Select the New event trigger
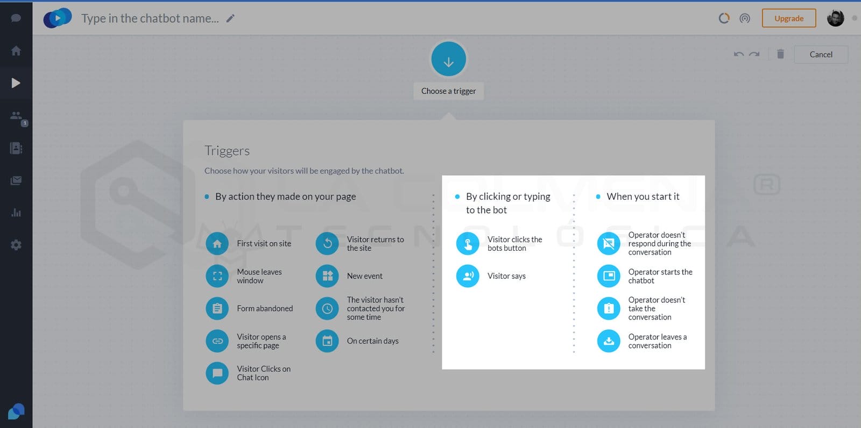Screen dimensions: 861x428 click(x=349, y=276)
